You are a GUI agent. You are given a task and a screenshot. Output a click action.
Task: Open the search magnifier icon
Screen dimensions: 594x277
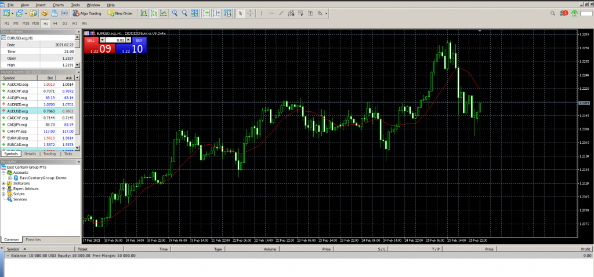[553, 13]
